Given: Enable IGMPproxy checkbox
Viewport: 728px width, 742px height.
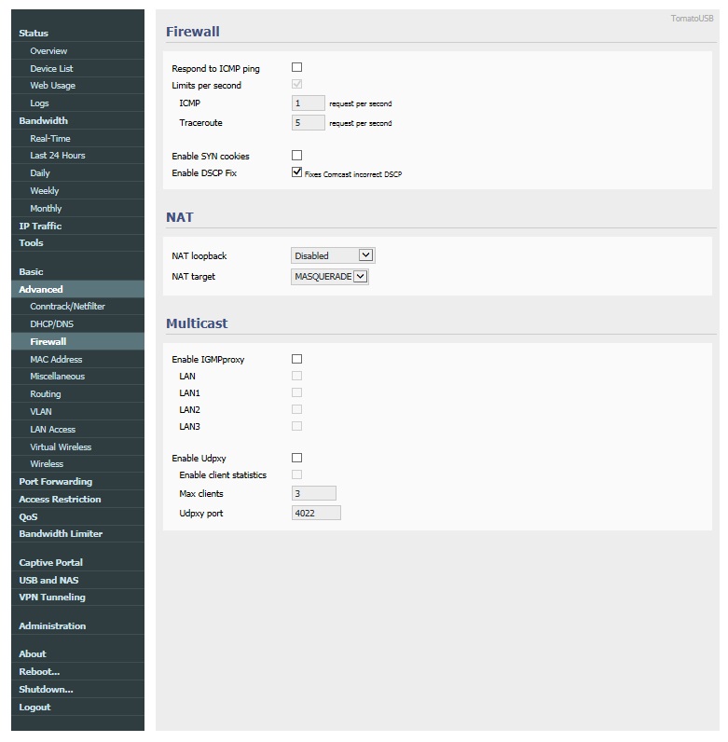Looking at the screenshot, I should pos(296,359).
